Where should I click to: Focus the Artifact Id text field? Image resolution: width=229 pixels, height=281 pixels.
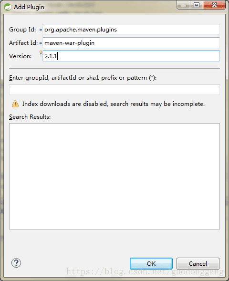pyautogui.click(x=131, y=43)
